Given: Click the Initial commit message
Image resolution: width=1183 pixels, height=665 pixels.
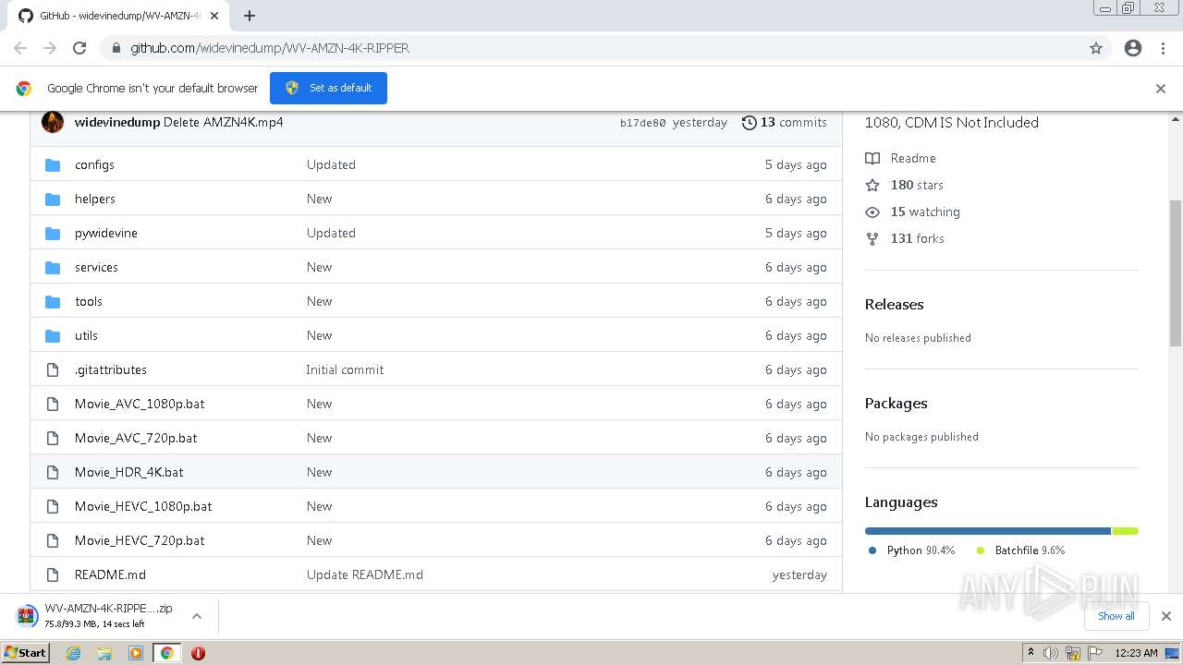Looking at the screenshot, I should click(345, 370).
